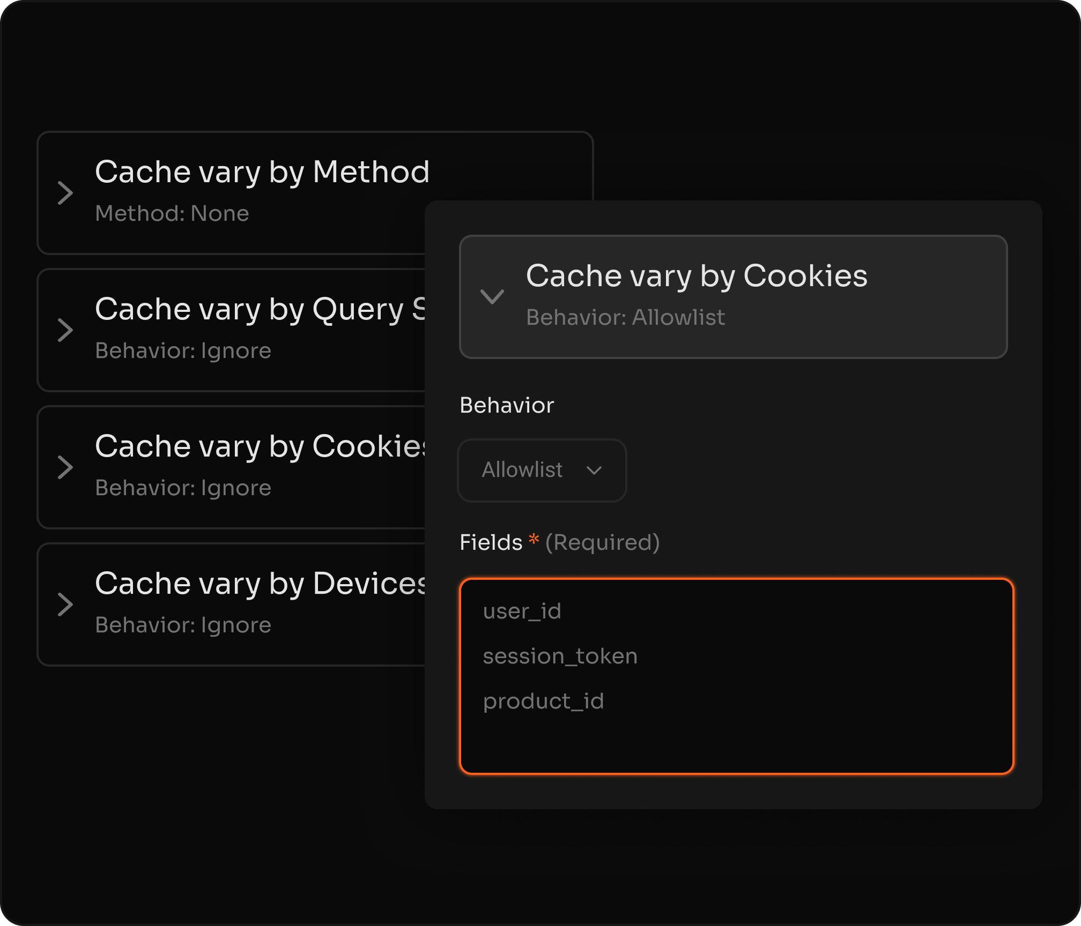Click the Behavior section label
The width and height of the screenshot is (1081, 926).
[x=507, y=406]
